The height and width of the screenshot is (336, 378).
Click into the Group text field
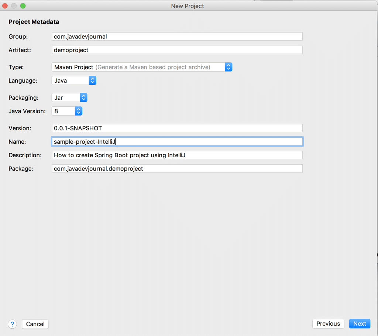[x=177, y=37]
